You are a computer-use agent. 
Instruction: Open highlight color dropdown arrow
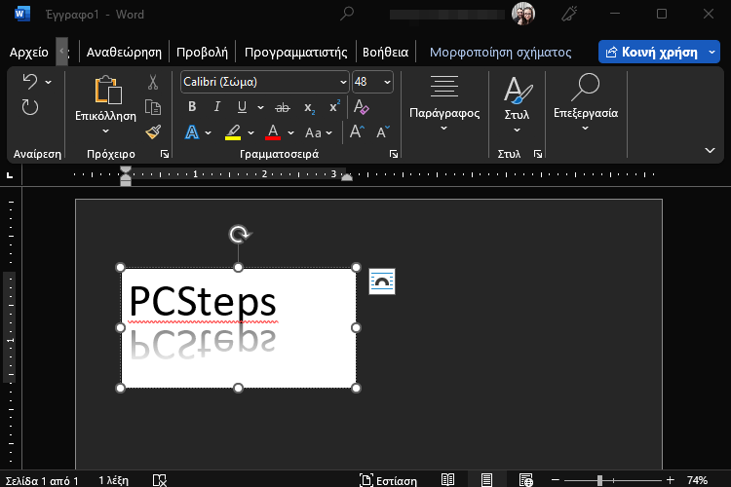pos(250,132)
